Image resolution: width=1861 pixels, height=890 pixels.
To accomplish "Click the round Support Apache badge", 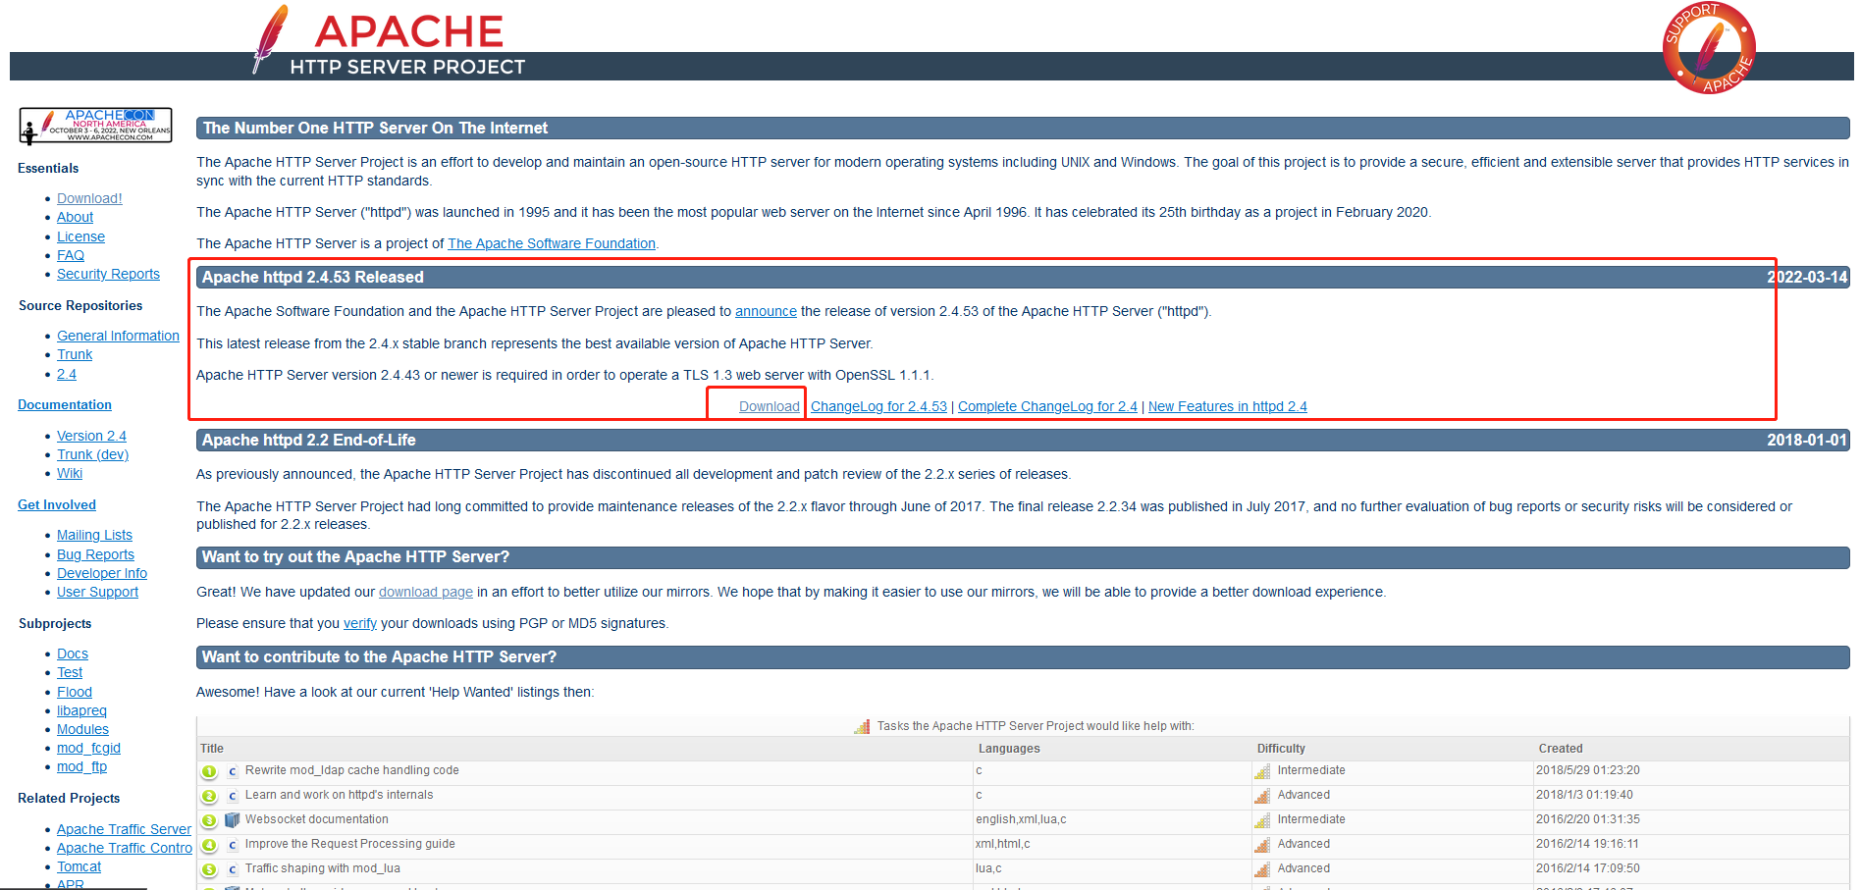I will coord(1708,47).
